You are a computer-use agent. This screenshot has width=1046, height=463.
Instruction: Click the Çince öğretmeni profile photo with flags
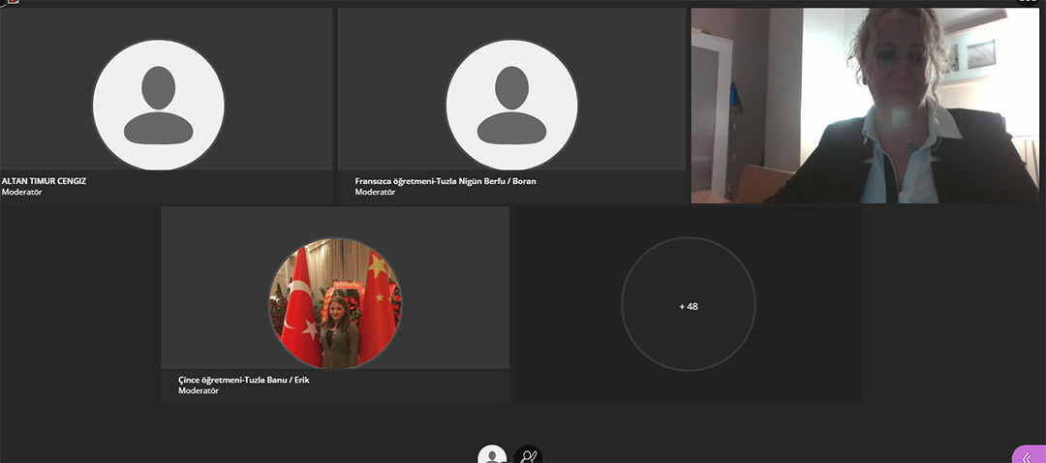pos(335,303)
